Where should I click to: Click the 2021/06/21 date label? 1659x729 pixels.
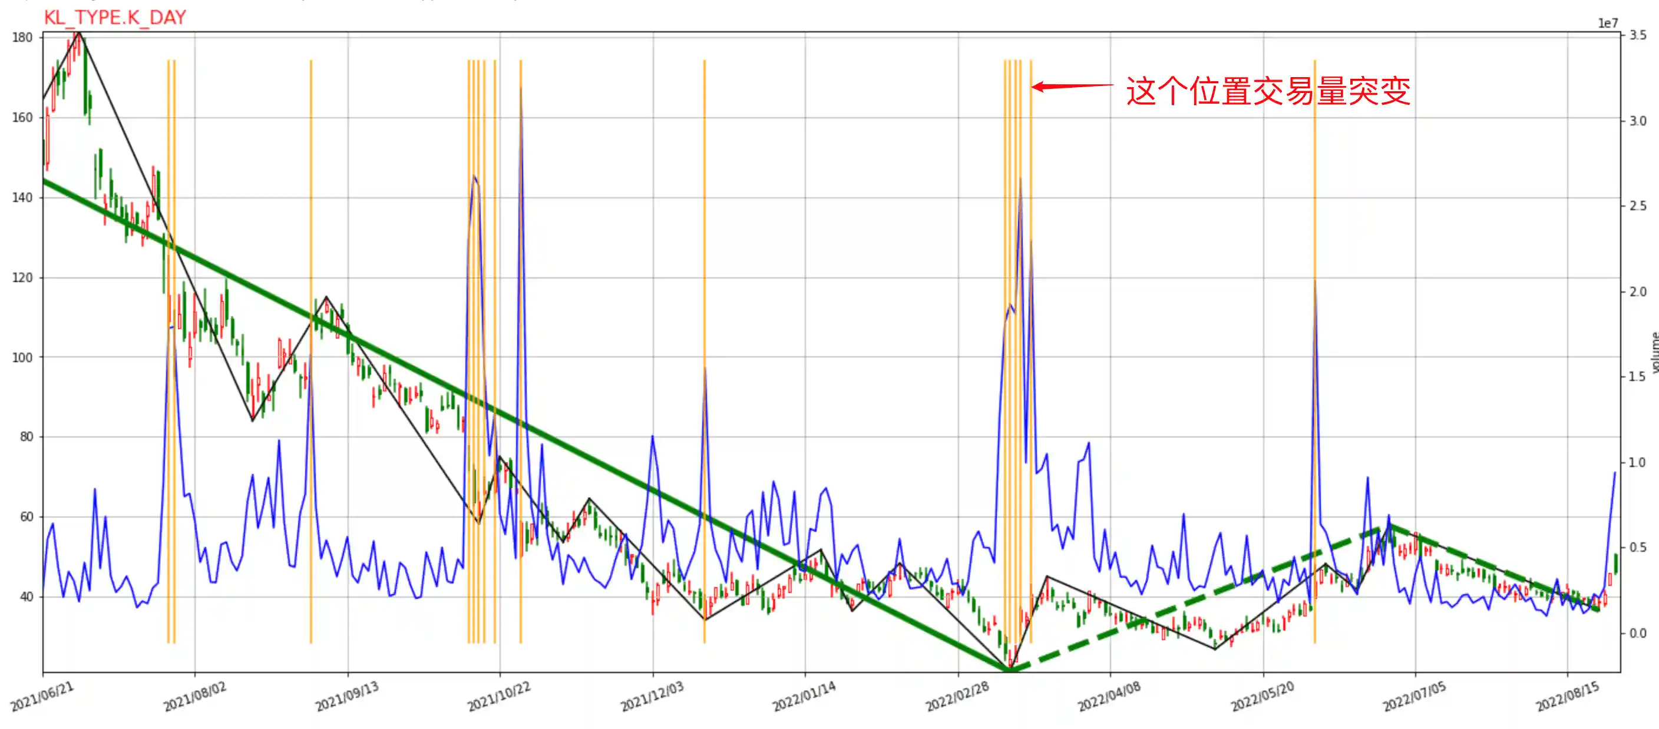click(42, 697)
